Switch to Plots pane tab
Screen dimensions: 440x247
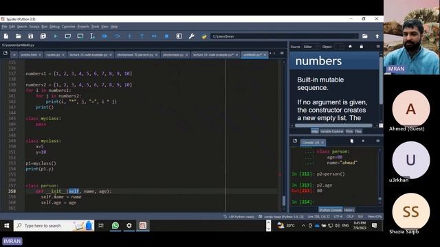tap(349, 131)
